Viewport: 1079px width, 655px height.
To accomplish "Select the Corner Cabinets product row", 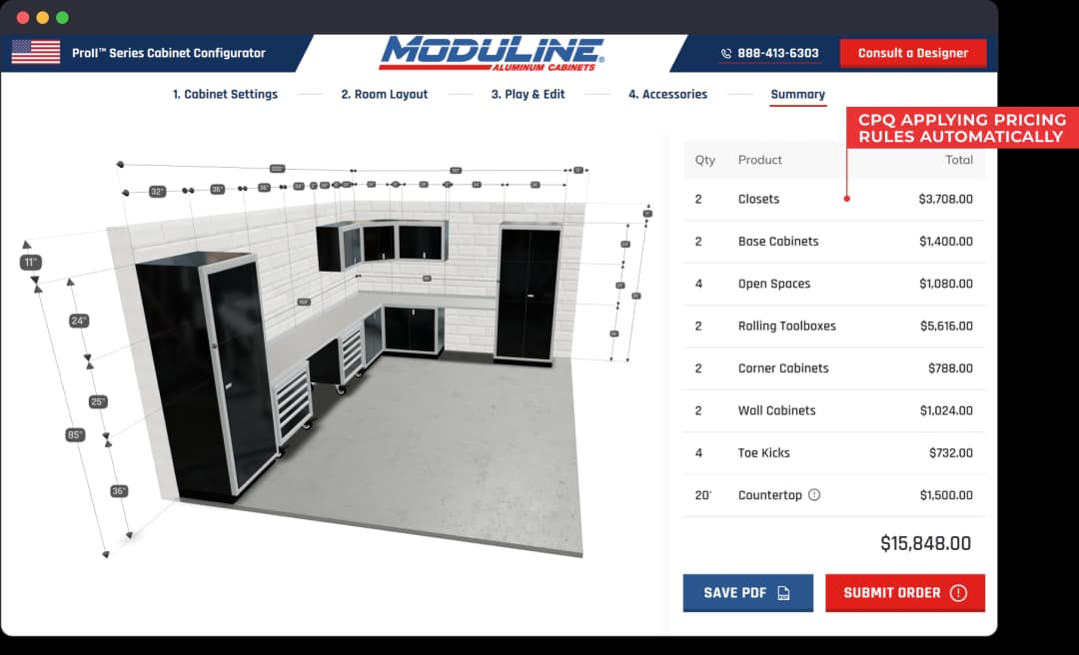I will [x=834, y=368].
